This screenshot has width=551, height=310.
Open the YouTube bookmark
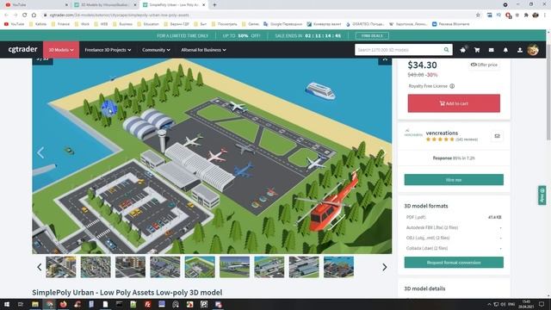[x=15, y=24]
